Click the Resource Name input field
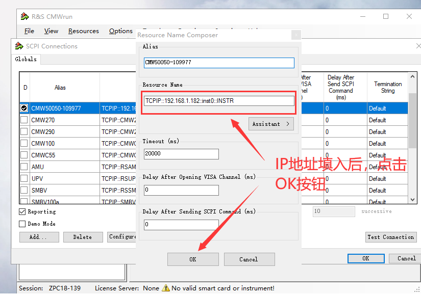 tap(219, 101)
